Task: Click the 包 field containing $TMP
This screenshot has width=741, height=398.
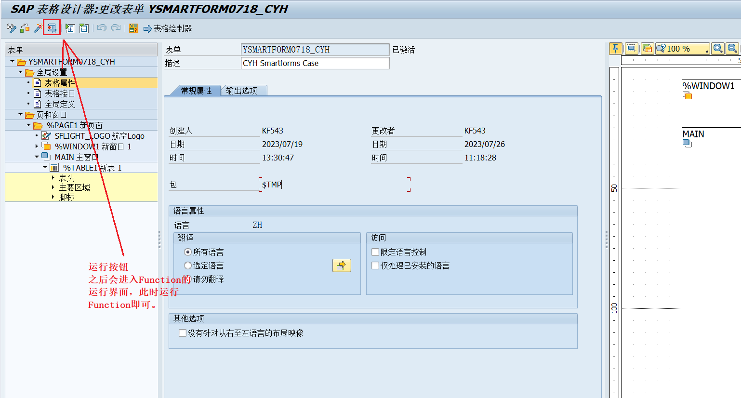Action: (335, 185)
